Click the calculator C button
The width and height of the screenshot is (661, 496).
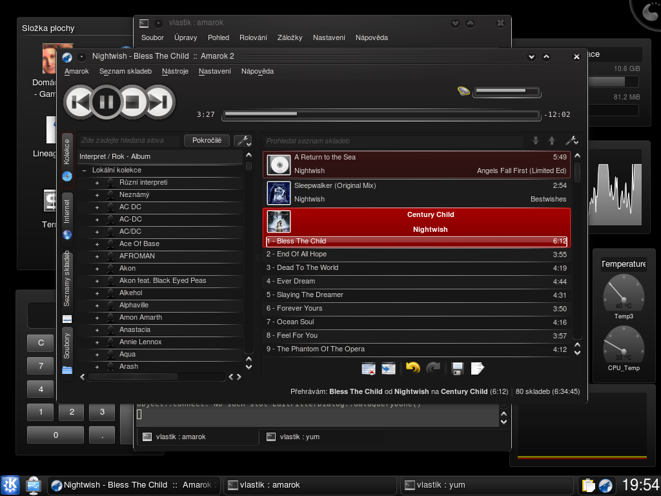[41, 343]
